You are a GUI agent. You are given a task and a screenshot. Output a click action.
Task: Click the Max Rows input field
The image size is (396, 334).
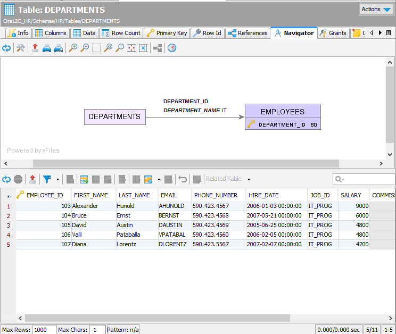[44, 330]
